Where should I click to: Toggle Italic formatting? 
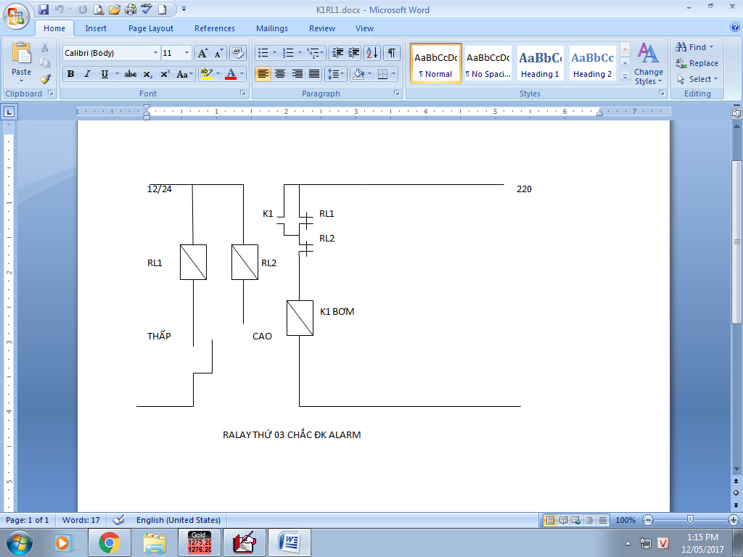(x=88, y=74)
